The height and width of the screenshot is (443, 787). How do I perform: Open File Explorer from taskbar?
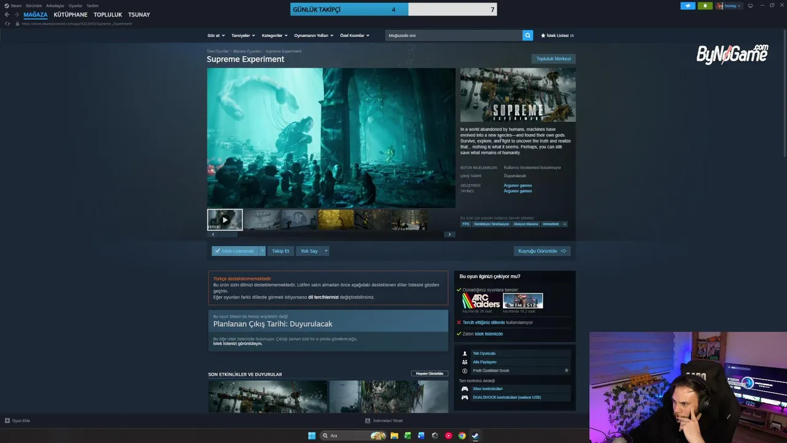pyautogui.click(x=394, y=436)
